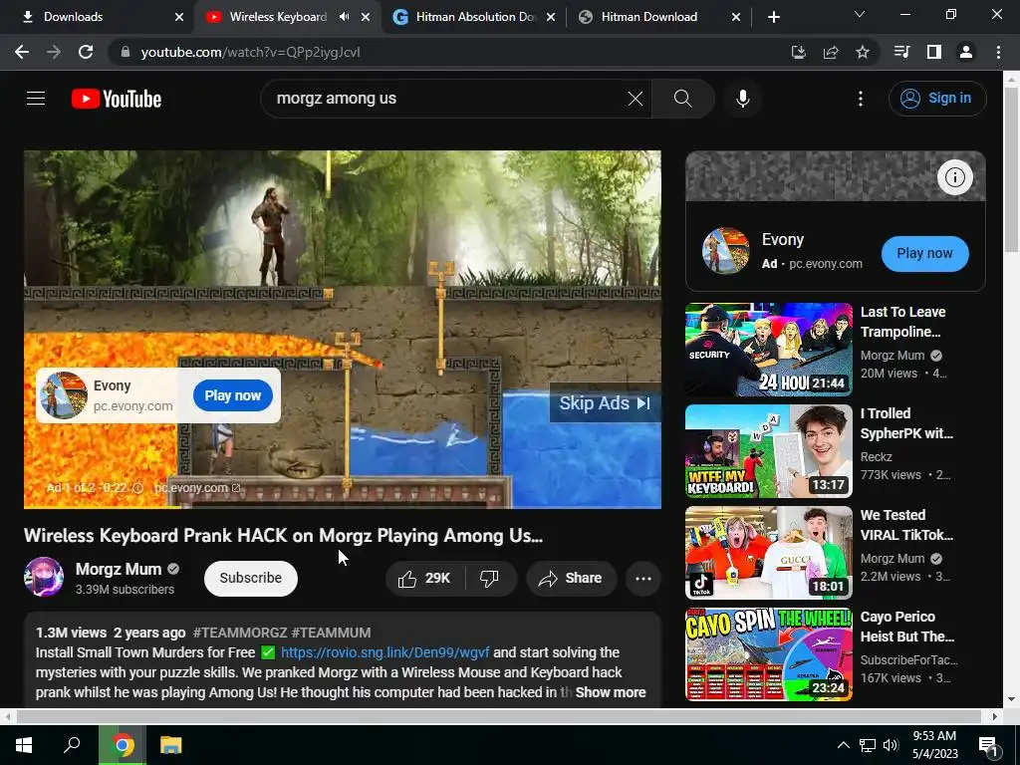Click the Chrome taskbar icon
The image size is (1020, 765).
pos(123,745)
